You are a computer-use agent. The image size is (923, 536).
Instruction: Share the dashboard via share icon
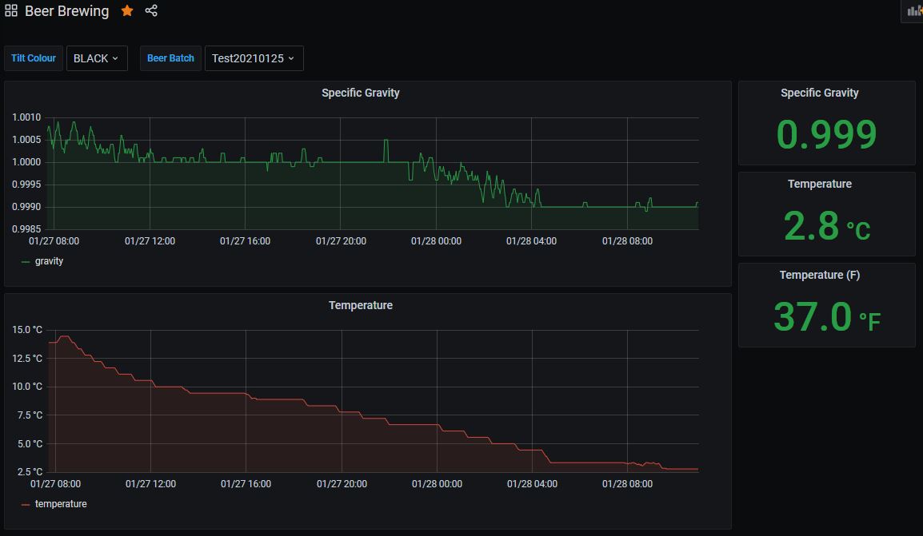151,10
